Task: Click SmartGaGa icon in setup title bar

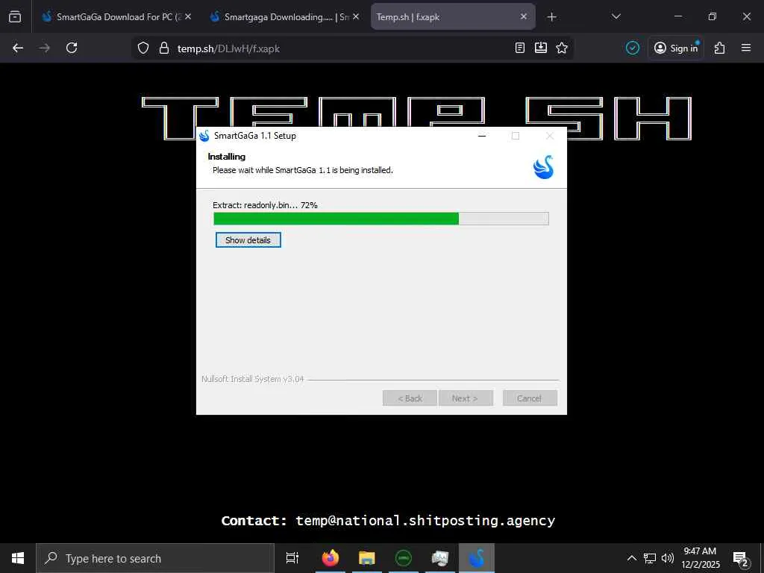Action: coord(204,136)
